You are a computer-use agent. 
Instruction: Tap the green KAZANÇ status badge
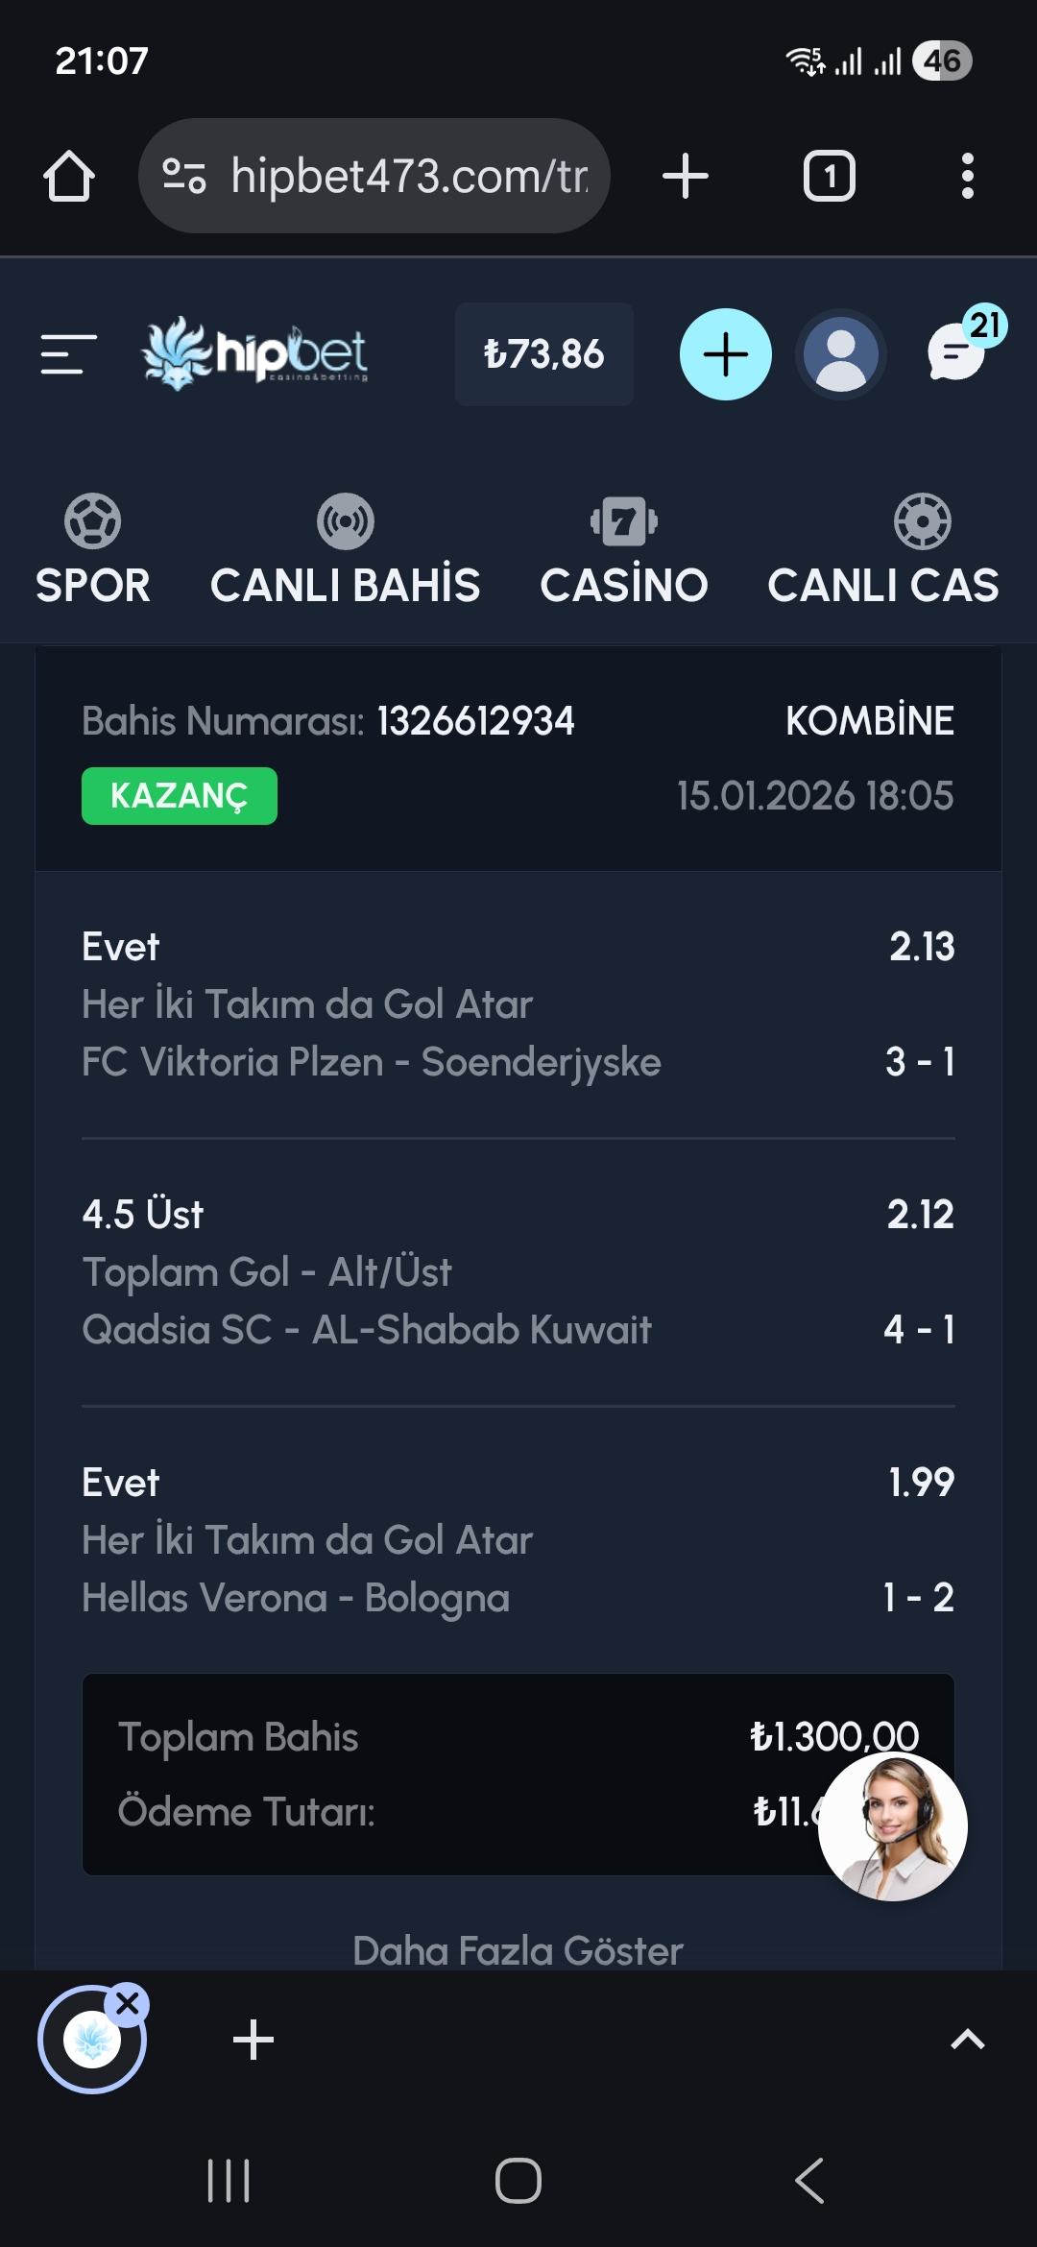tap(180, 796)
